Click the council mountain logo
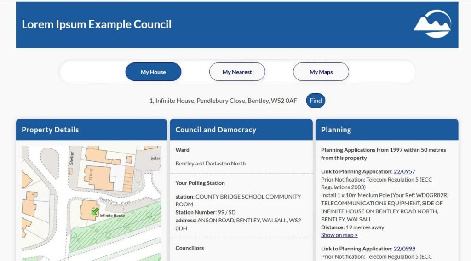Screen dimensions: 471x261 pos(432,24)
